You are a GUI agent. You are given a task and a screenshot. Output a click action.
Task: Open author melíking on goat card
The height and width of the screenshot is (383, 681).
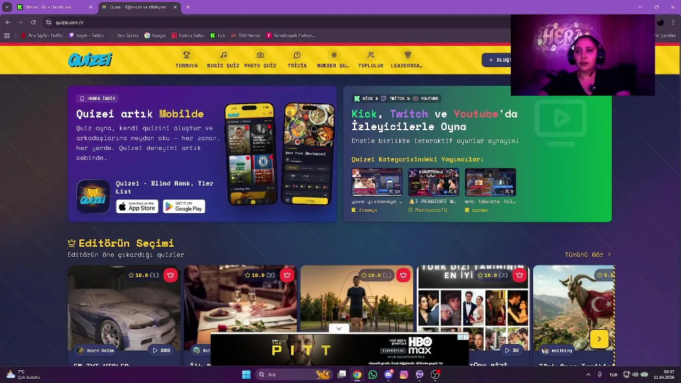(x=557, y=350)
